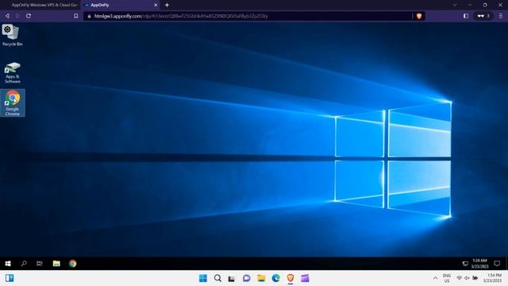Image resolution: width=508 pixels, height=286 pixels.
Task: Open Task View on remote taskbar
Action: pyautogui.click(x=40, y=263)
